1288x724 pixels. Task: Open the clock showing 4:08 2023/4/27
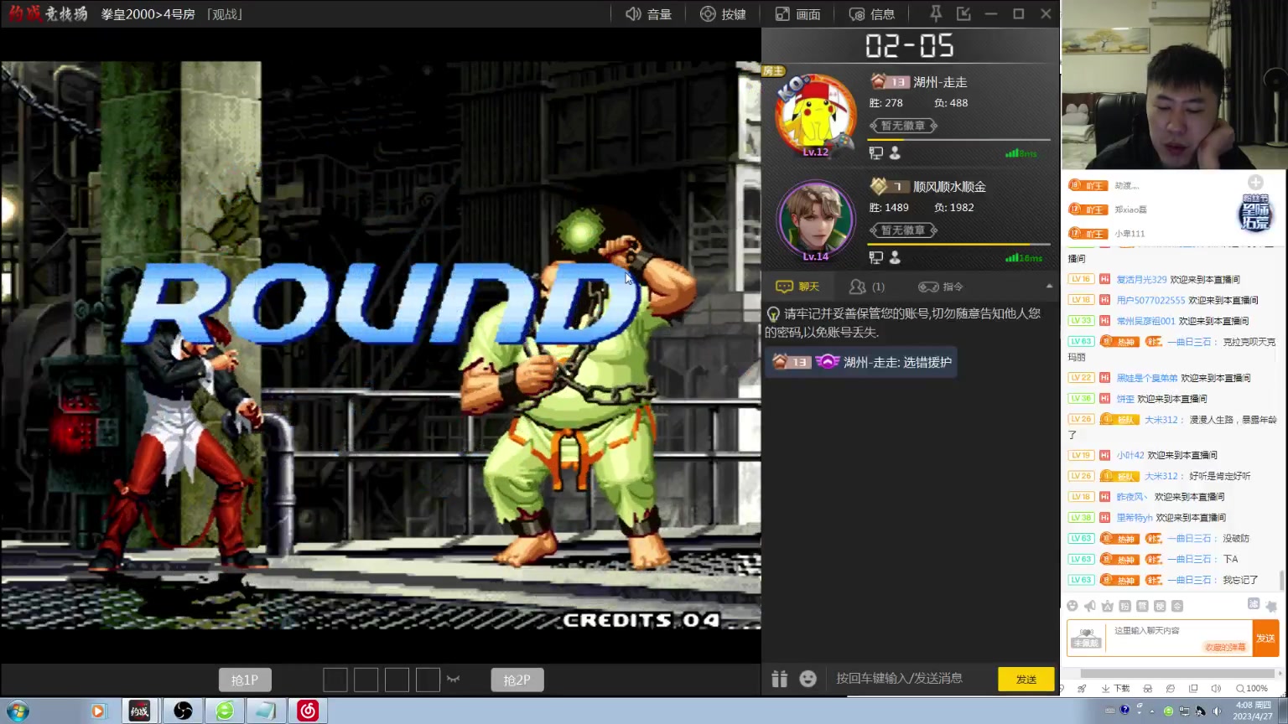point(1254,711)
